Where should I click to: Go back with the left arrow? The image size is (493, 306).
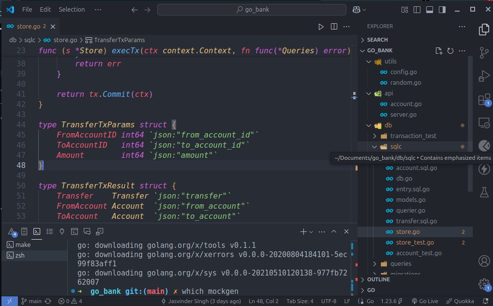(x=134, y=10)
